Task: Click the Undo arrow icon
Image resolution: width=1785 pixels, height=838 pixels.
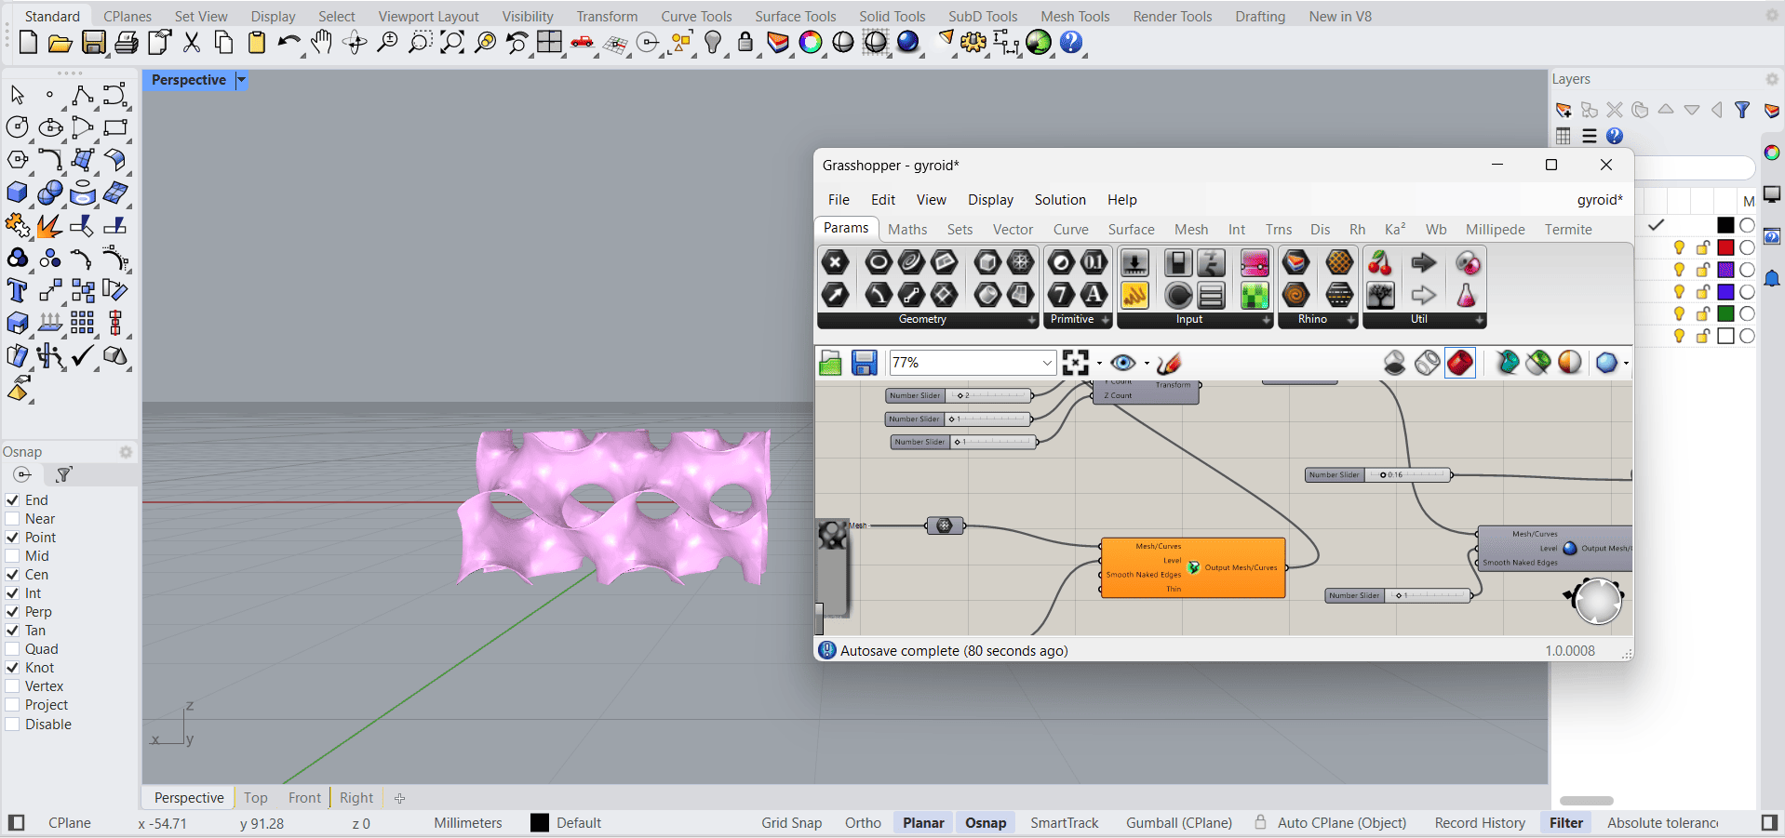Action: pos(289,43)
